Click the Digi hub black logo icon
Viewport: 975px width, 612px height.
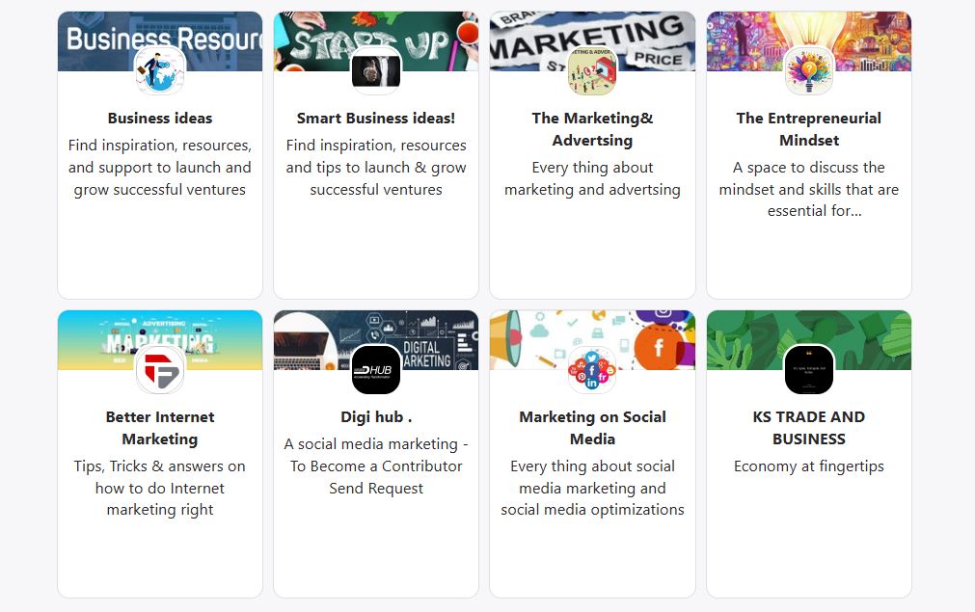click(x=376, y=369)
